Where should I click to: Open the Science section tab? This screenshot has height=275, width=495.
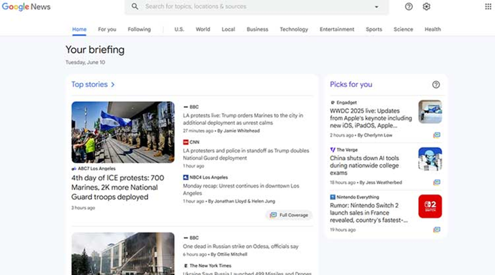coord(403,29)
